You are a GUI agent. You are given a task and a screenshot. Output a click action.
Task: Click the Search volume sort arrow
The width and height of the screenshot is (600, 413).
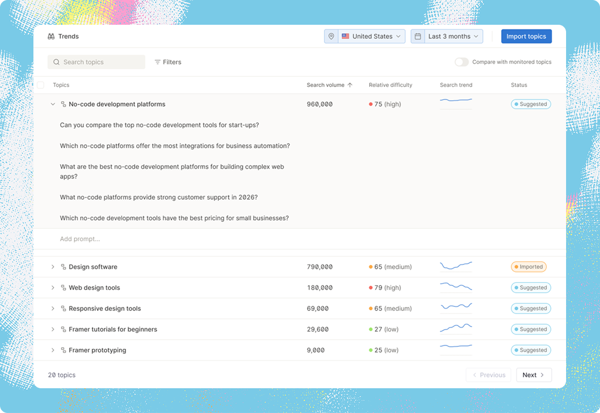350,85
